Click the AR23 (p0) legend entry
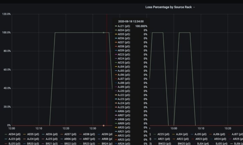The height and width of the screenshot is (145, 243). [198, 139]
